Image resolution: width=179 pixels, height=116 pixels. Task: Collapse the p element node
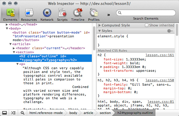(x=17, y=64)
